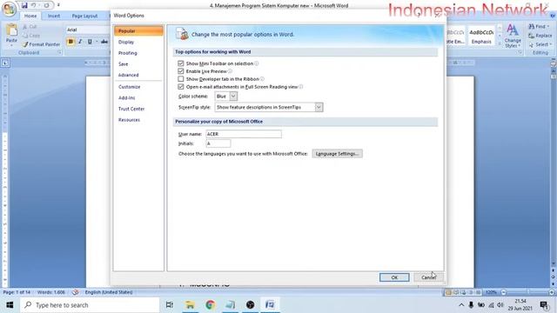Toggle the Underline formatting button
Screen dimensions: 557x313
pyautogui.click(x=90, y=42)
